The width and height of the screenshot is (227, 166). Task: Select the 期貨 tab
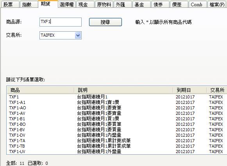click(x=48, y=4)
